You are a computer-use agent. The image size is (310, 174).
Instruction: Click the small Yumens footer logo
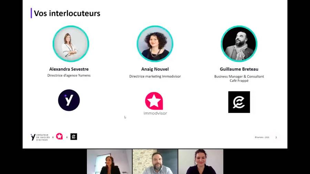[x=40, y=137]
